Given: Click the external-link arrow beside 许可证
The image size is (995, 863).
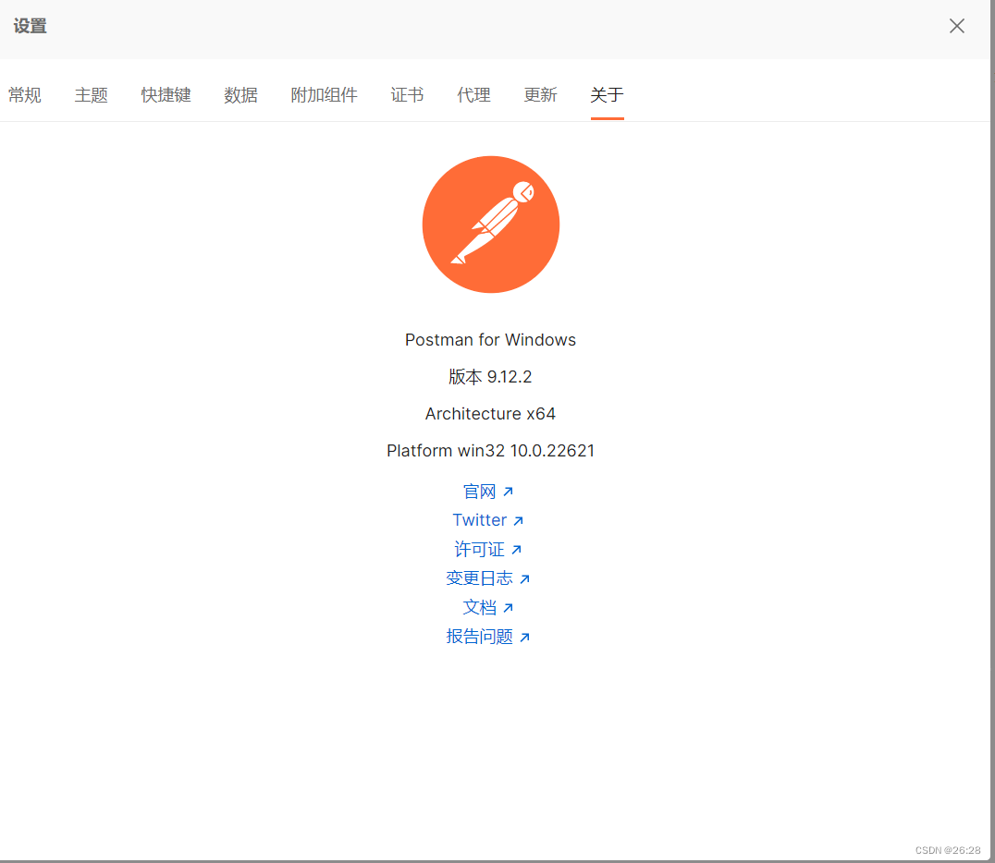Looking at the screenshot, I should tap(515, 549).
